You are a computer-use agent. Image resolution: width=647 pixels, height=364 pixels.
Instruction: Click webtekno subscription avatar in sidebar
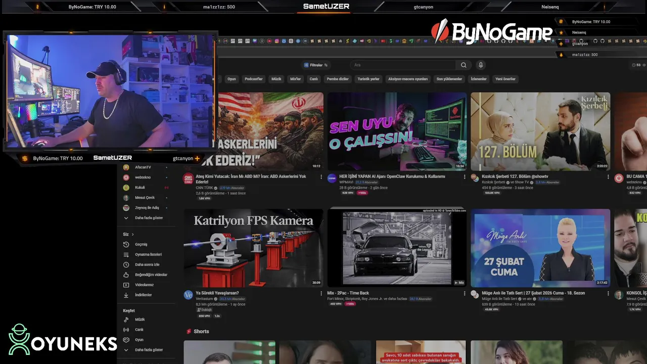click(x=126, y=177)
